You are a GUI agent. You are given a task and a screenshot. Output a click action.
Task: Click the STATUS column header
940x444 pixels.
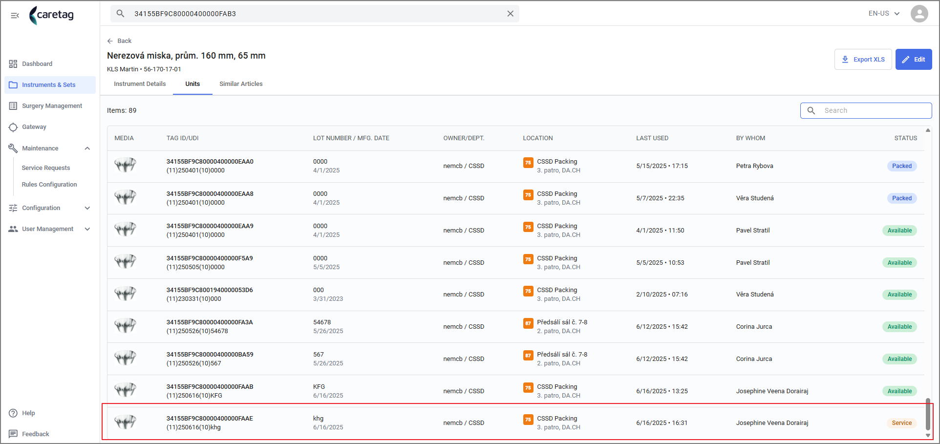(905, 138)
